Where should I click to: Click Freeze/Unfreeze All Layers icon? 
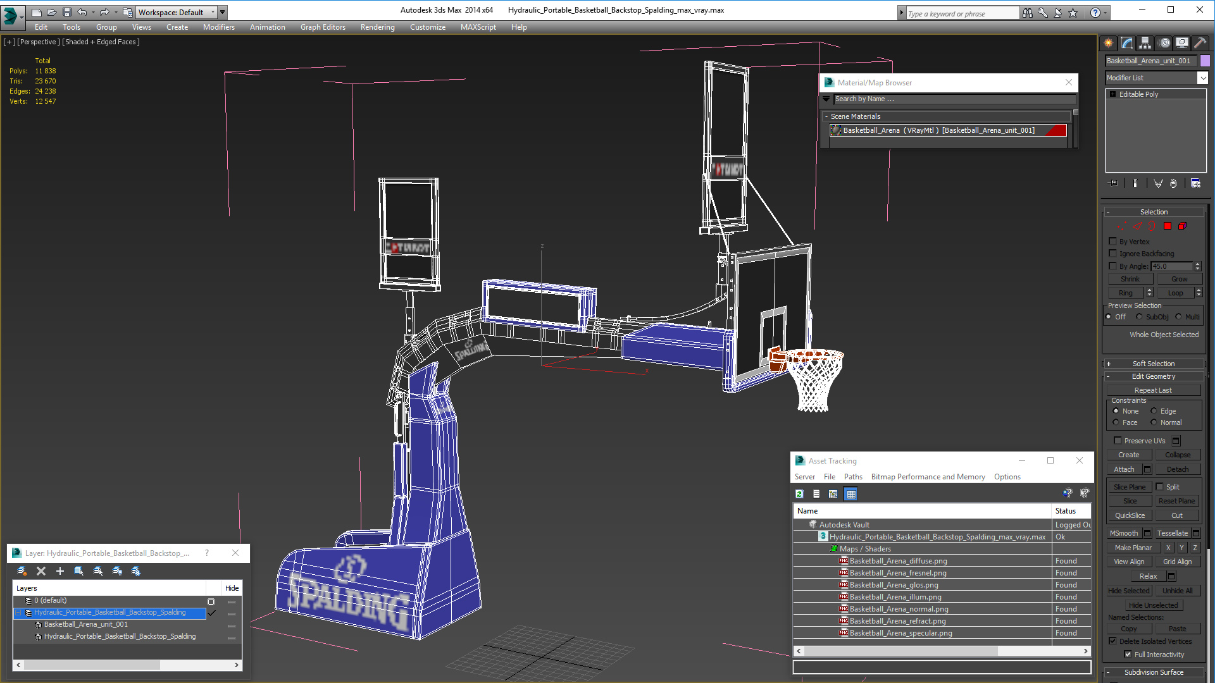point(136,571)
